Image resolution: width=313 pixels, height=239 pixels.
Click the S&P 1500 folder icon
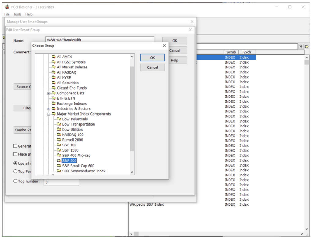click(59, 150)
